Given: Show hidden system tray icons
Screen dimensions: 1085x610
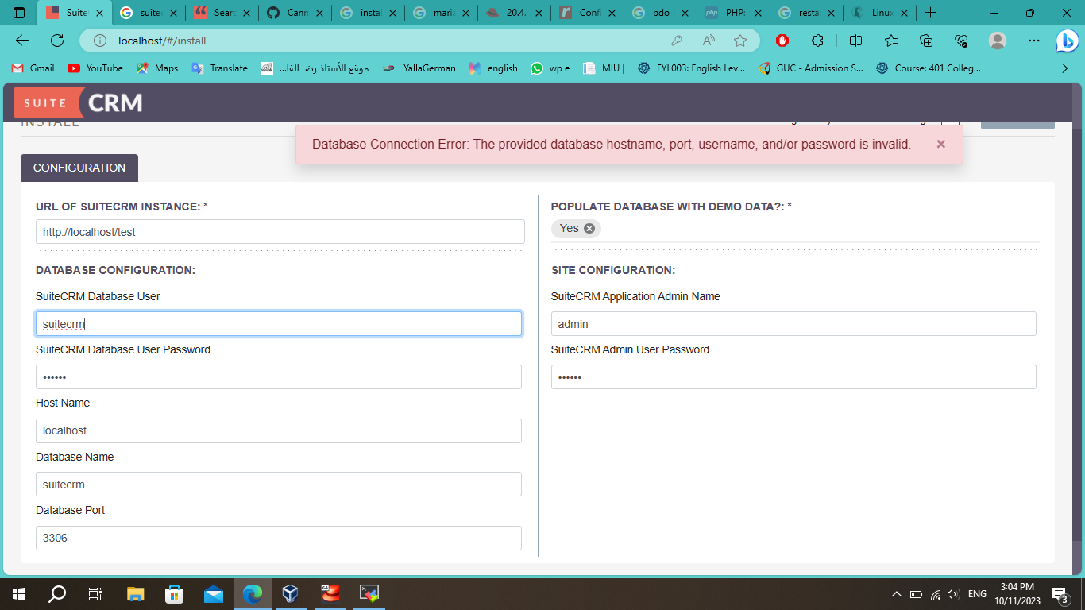Looking at the screenshot, I should pos(897,594).
